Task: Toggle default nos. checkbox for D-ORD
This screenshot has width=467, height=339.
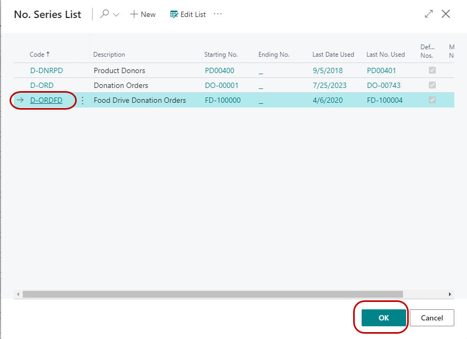Action: pyautogui.click(x=432, y=85)
